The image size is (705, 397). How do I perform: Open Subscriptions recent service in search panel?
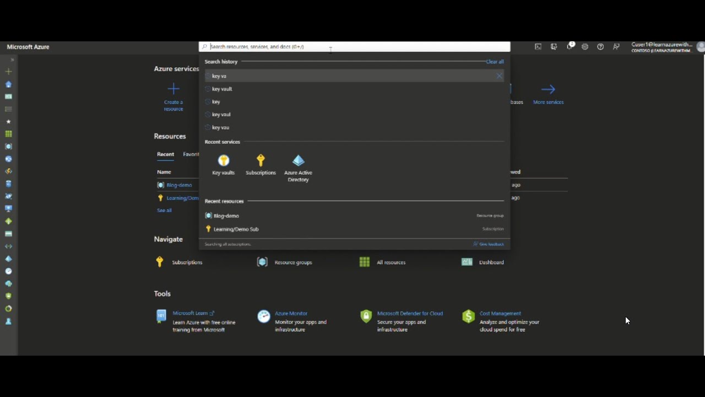click(x=261, y=165)
